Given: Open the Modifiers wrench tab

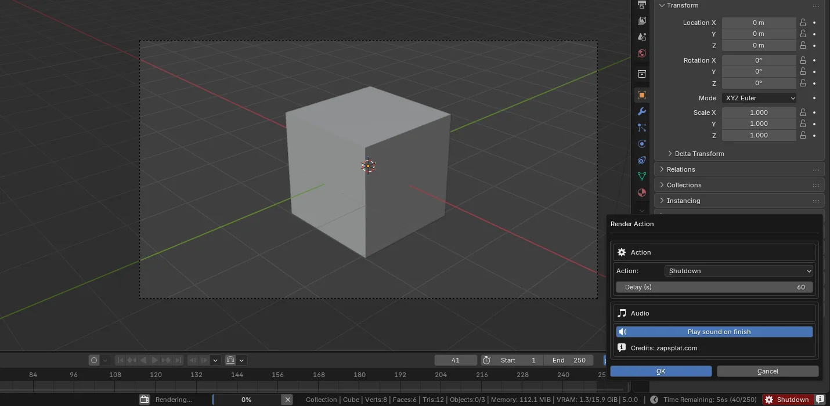Looking at the screenshot, I should [641, 111].
